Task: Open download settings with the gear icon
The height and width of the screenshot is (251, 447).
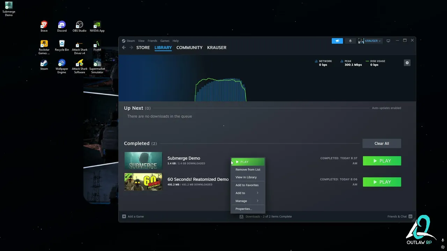Action: pyautogui.click(x=407, y=63)
